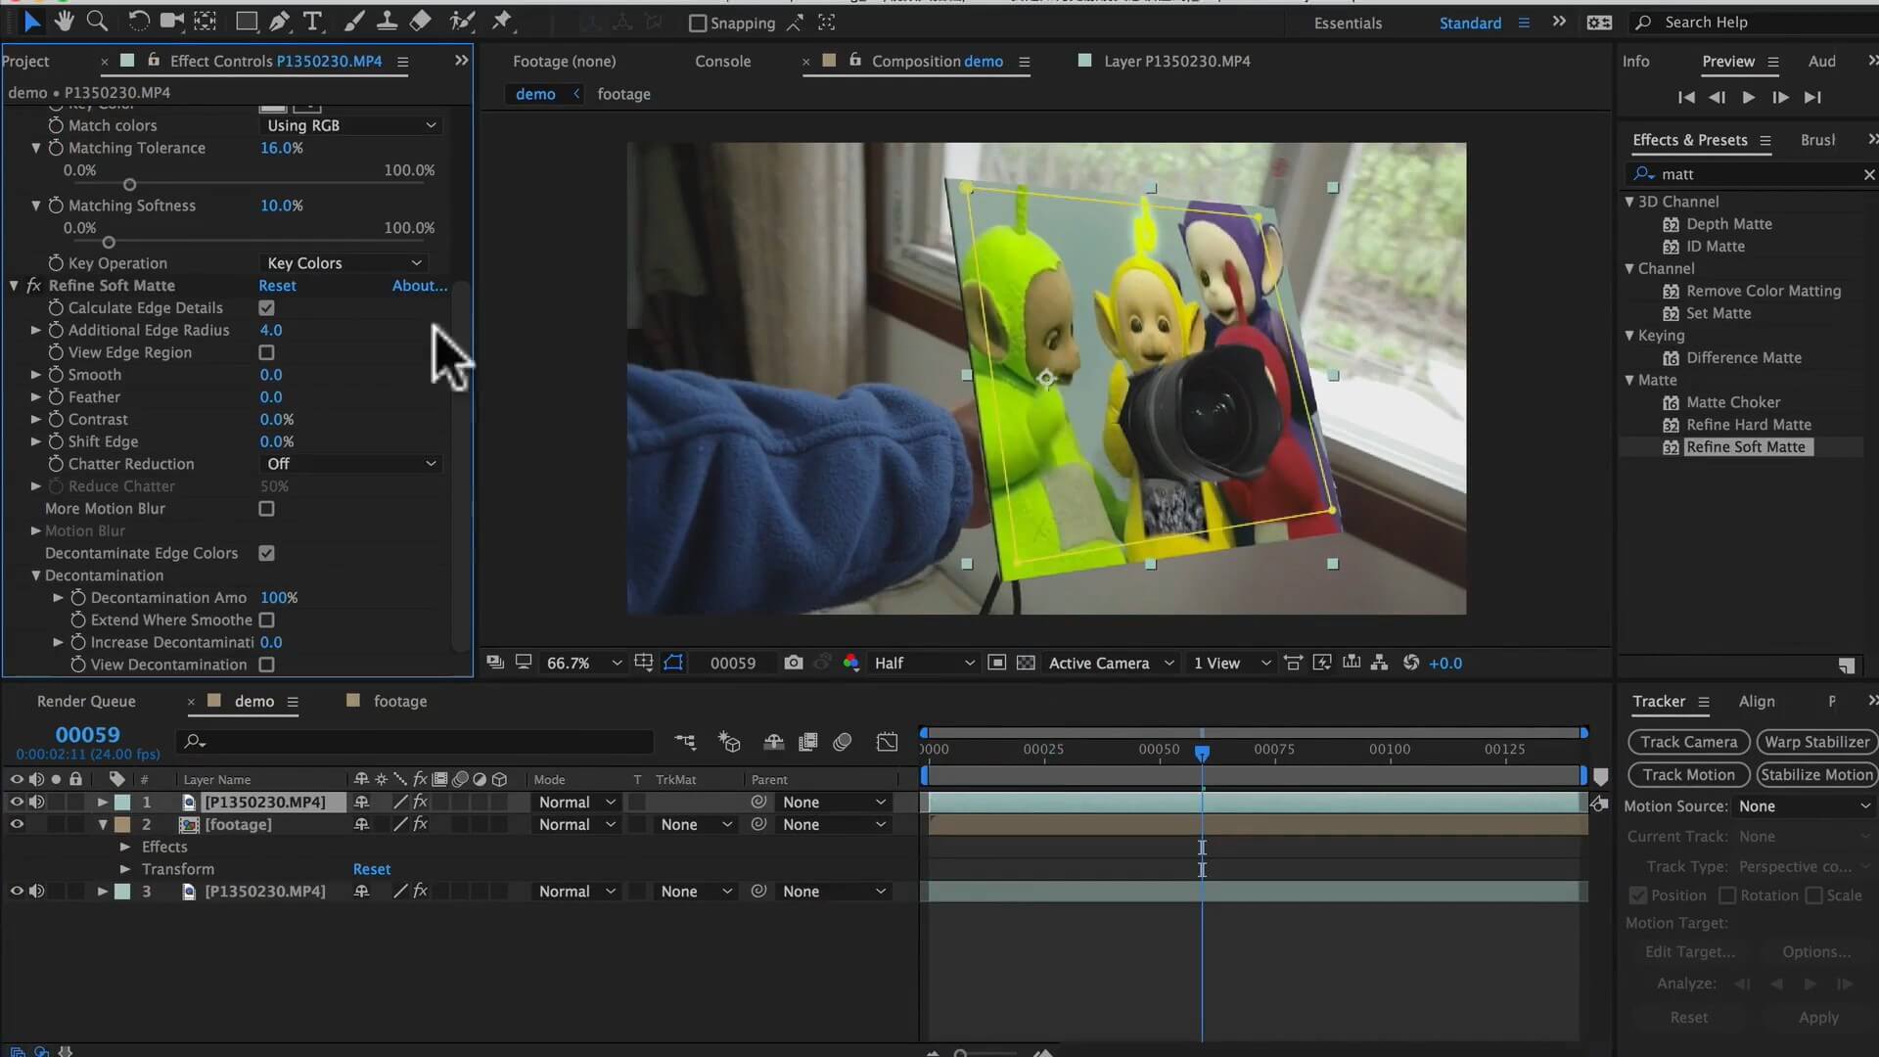Click the Stabilize Motion button
The height and width of the screenshot is (1057, 1879).
pyautogui.click(x=1816, y=775)
